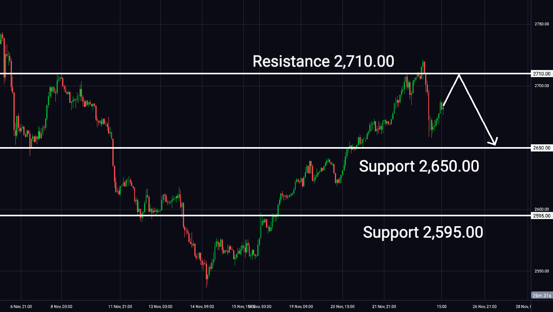Click the white projection arrow head

(494, 142)
